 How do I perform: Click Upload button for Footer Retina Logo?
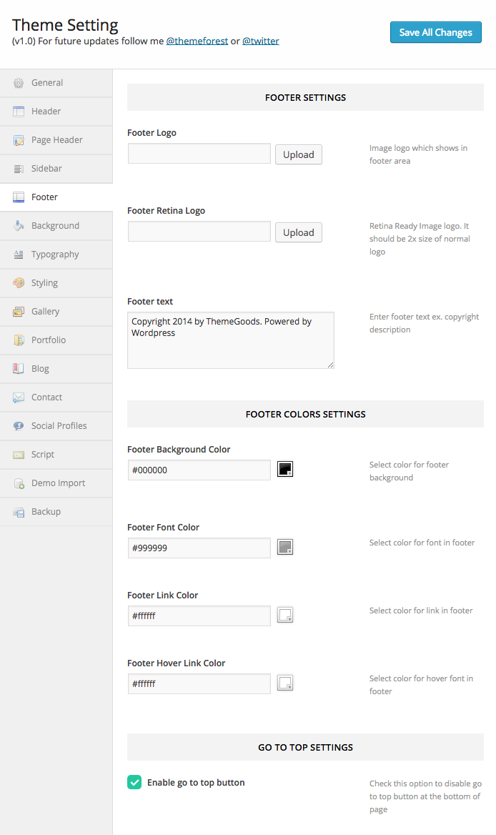(298, 232)
